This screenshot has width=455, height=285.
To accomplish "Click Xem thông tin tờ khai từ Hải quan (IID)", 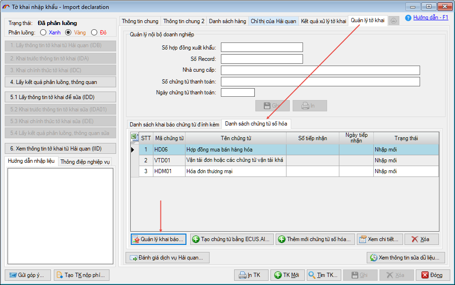I will (x=60, y=149).
